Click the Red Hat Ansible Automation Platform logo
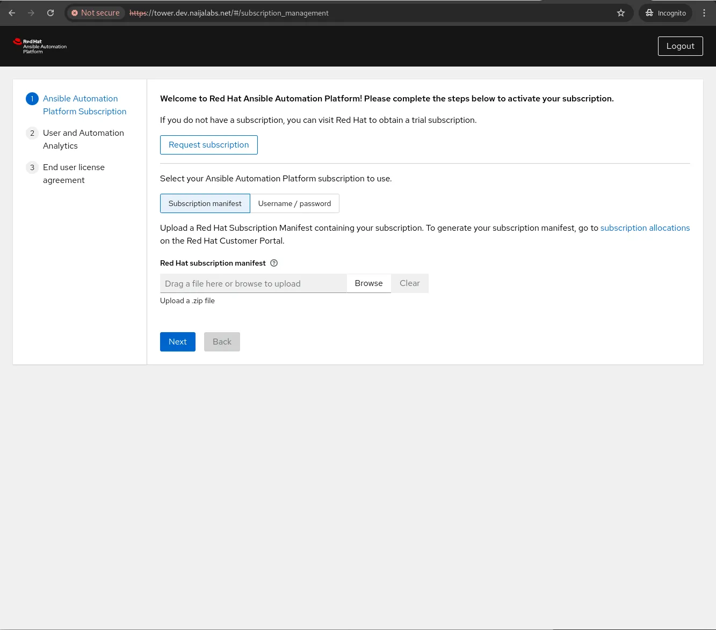 40,46
